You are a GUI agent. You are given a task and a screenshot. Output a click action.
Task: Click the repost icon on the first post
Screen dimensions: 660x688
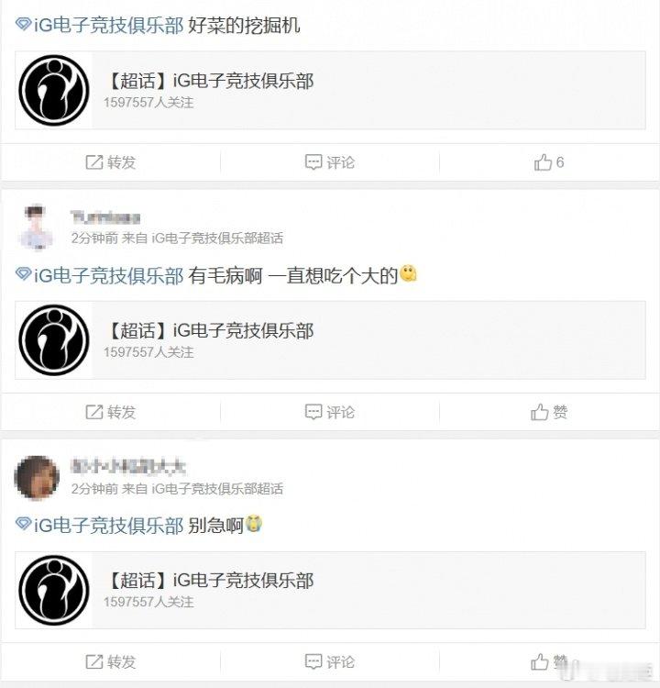coord(94,162)
